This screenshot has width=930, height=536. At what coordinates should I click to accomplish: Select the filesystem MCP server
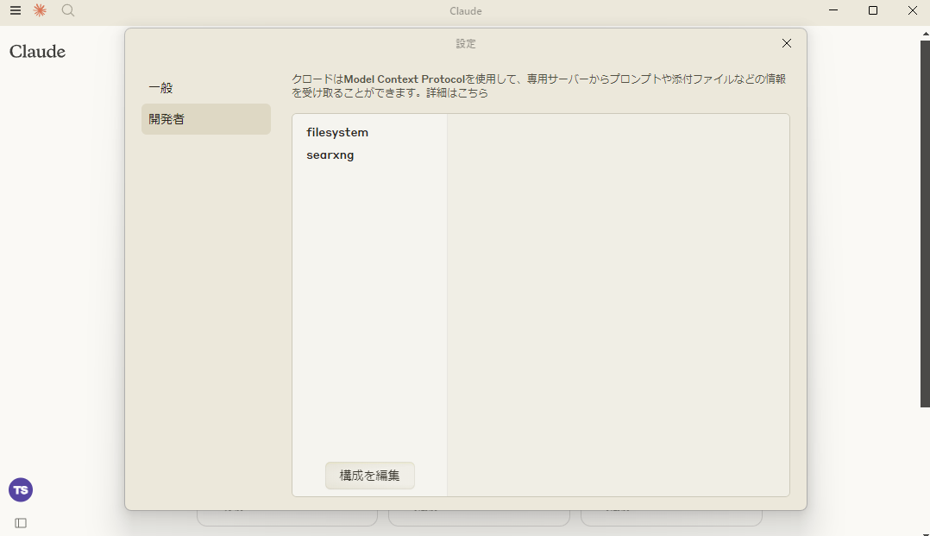click(336, 132)
